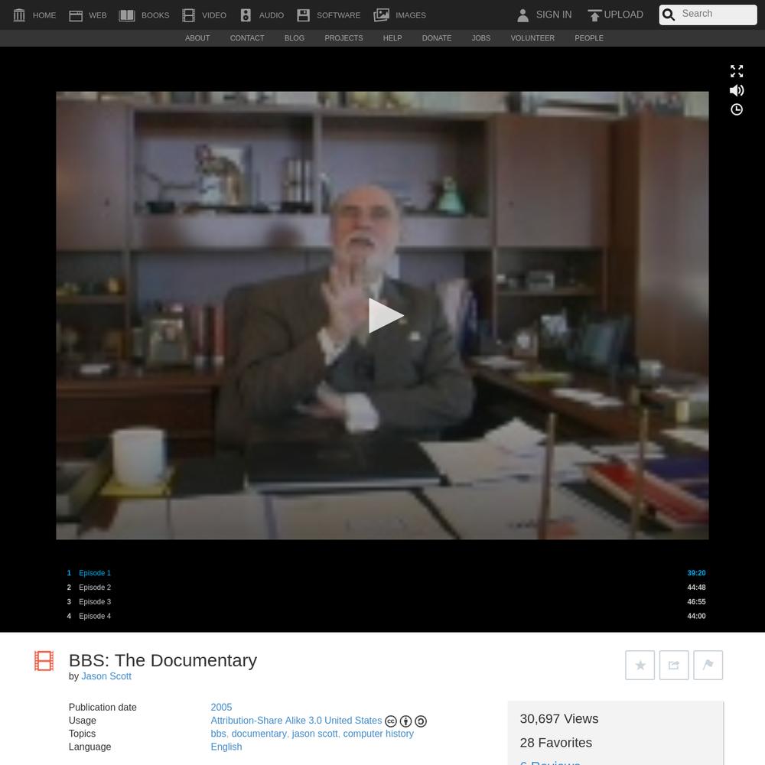Mute the player volume icon
The height and width of the screenshot is (765, 765).
(x=737, y=90)
